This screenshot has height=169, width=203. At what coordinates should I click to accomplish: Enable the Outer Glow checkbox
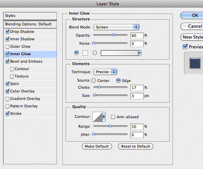[8, 47]
